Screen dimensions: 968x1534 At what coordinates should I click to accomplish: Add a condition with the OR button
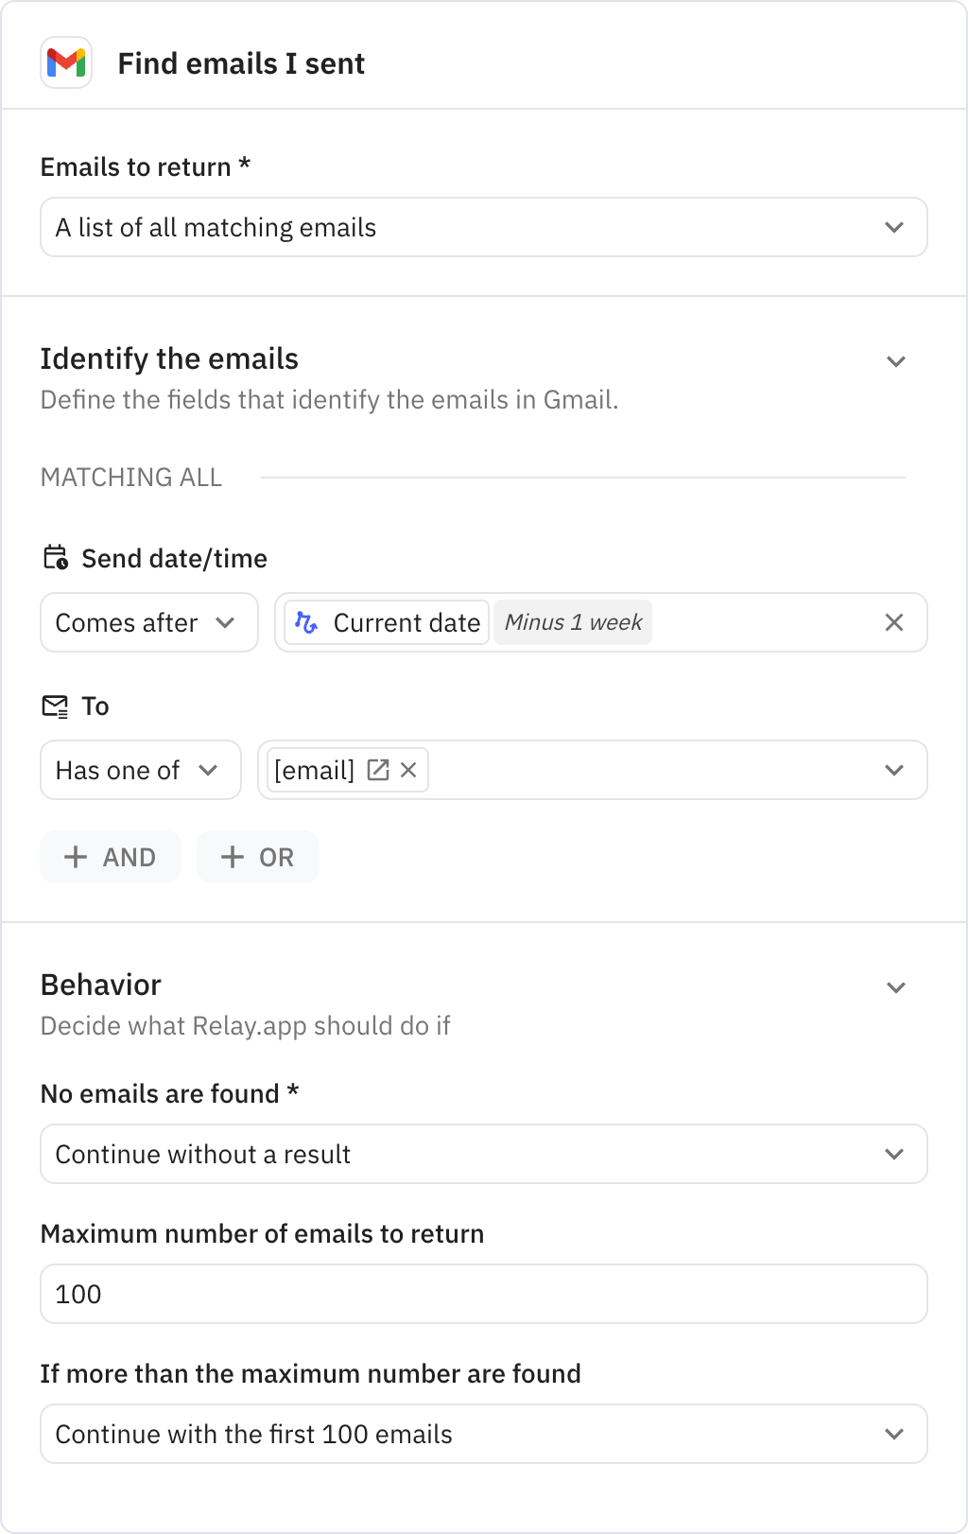tap(257, 857)
